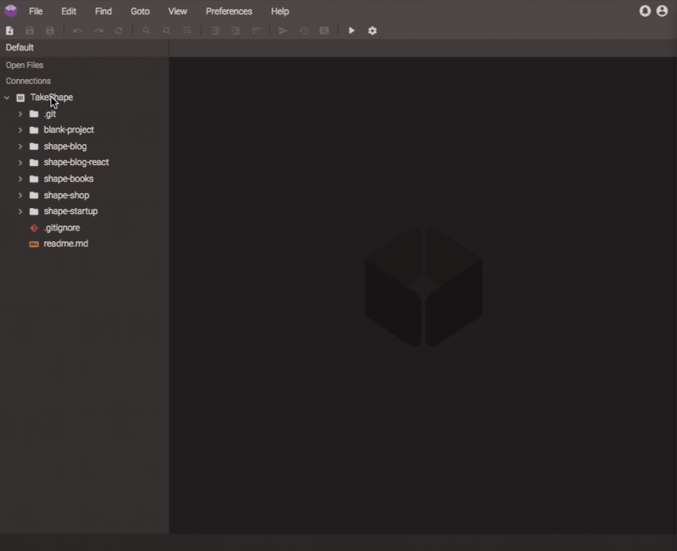Open the Edit menu
677x551 pixels.
[69, 11]
